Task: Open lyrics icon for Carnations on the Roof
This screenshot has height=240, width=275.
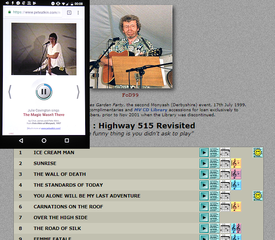Action: (x=214, y=207)
